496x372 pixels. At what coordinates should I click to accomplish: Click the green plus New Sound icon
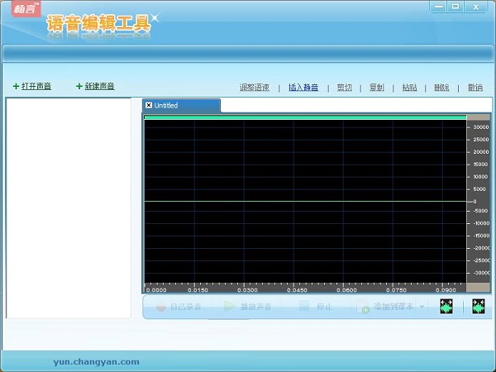coord(79,87)
